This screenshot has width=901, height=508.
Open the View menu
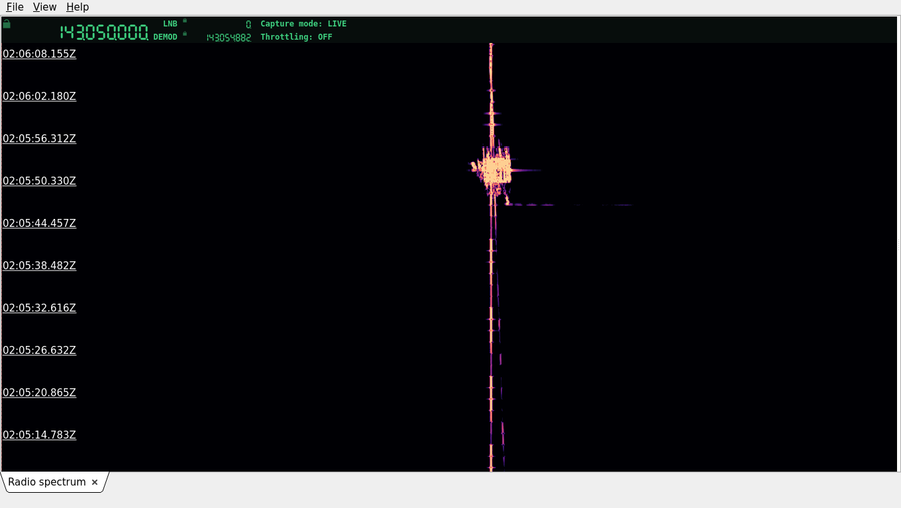44,7
